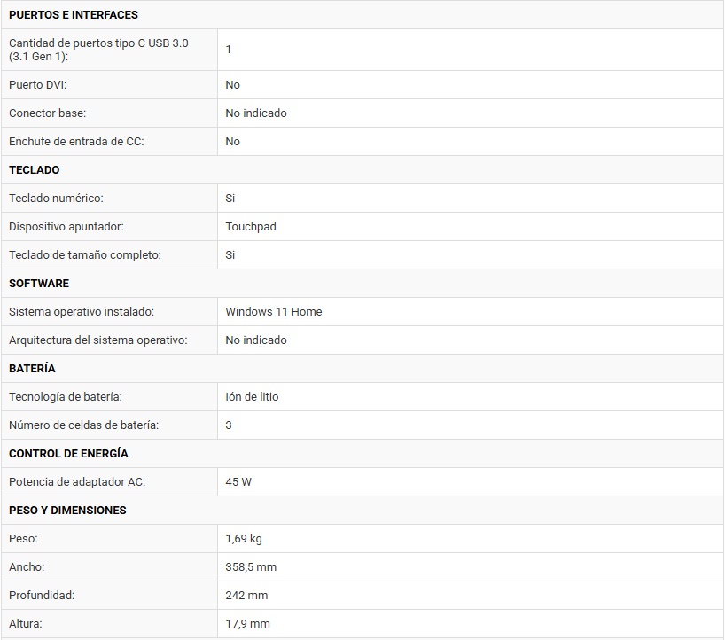
Task: Click the Windows 11 Home value
Action: click(274, 312)
